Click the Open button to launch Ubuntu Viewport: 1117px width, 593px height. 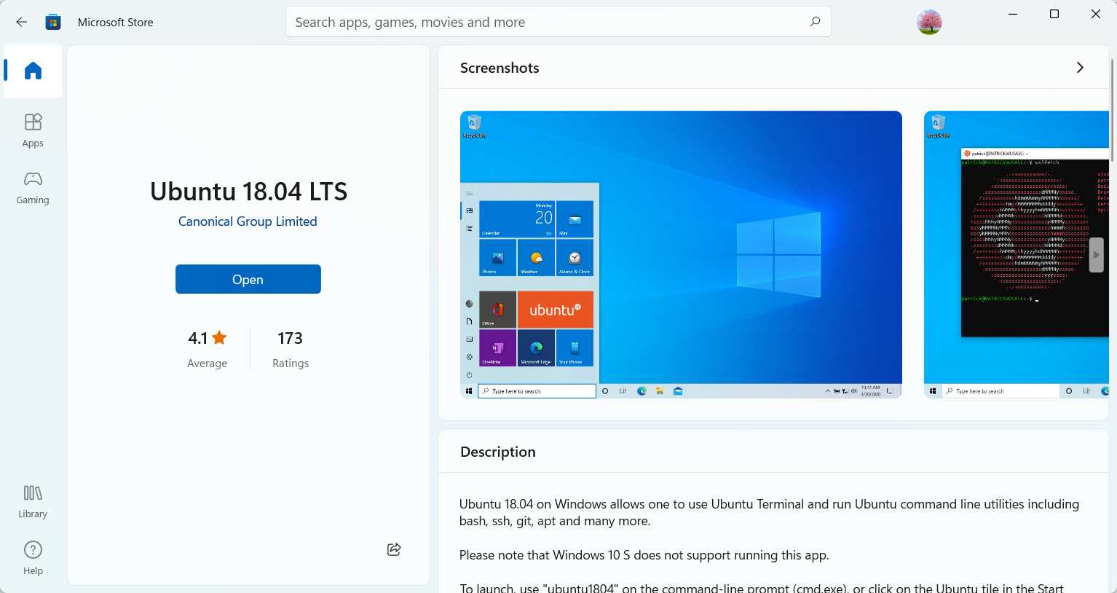pos(248,279)
